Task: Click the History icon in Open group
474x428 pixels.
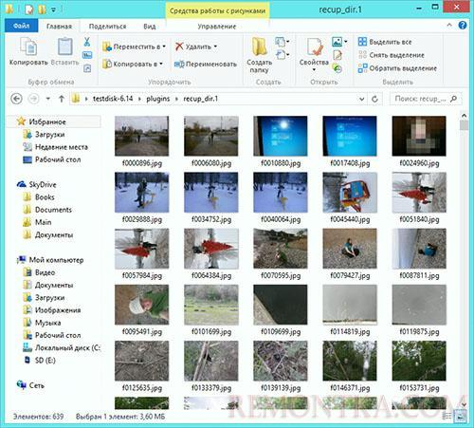Action: point(337,68)
